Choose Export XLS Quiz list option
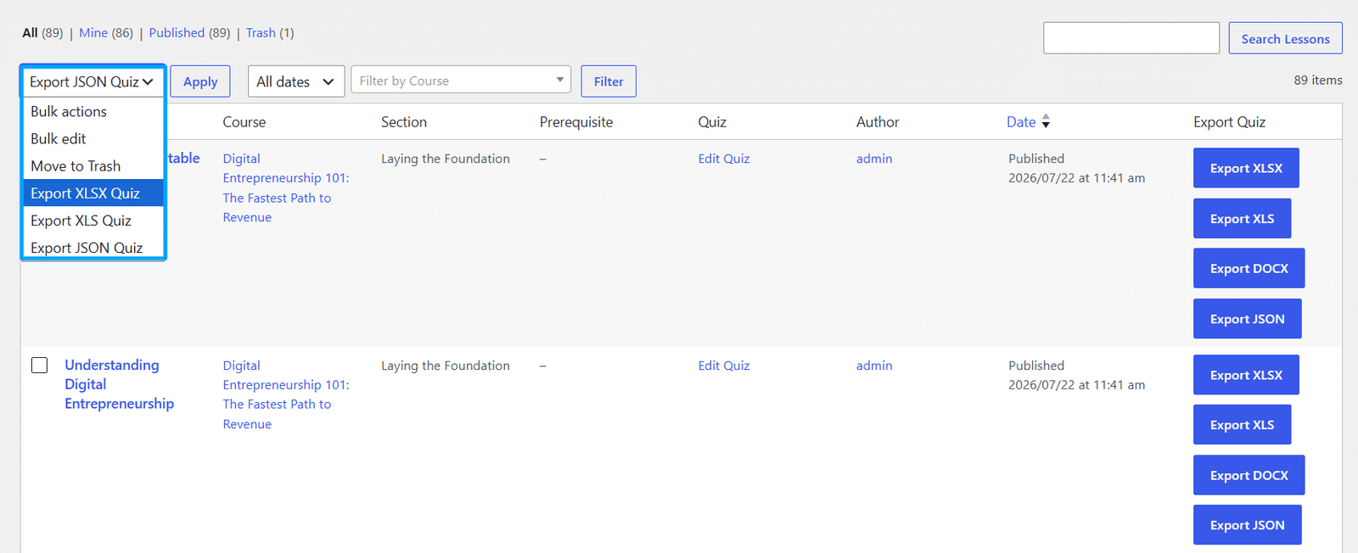This screenshot has height=553, width=1358. [x=93, y=220]
